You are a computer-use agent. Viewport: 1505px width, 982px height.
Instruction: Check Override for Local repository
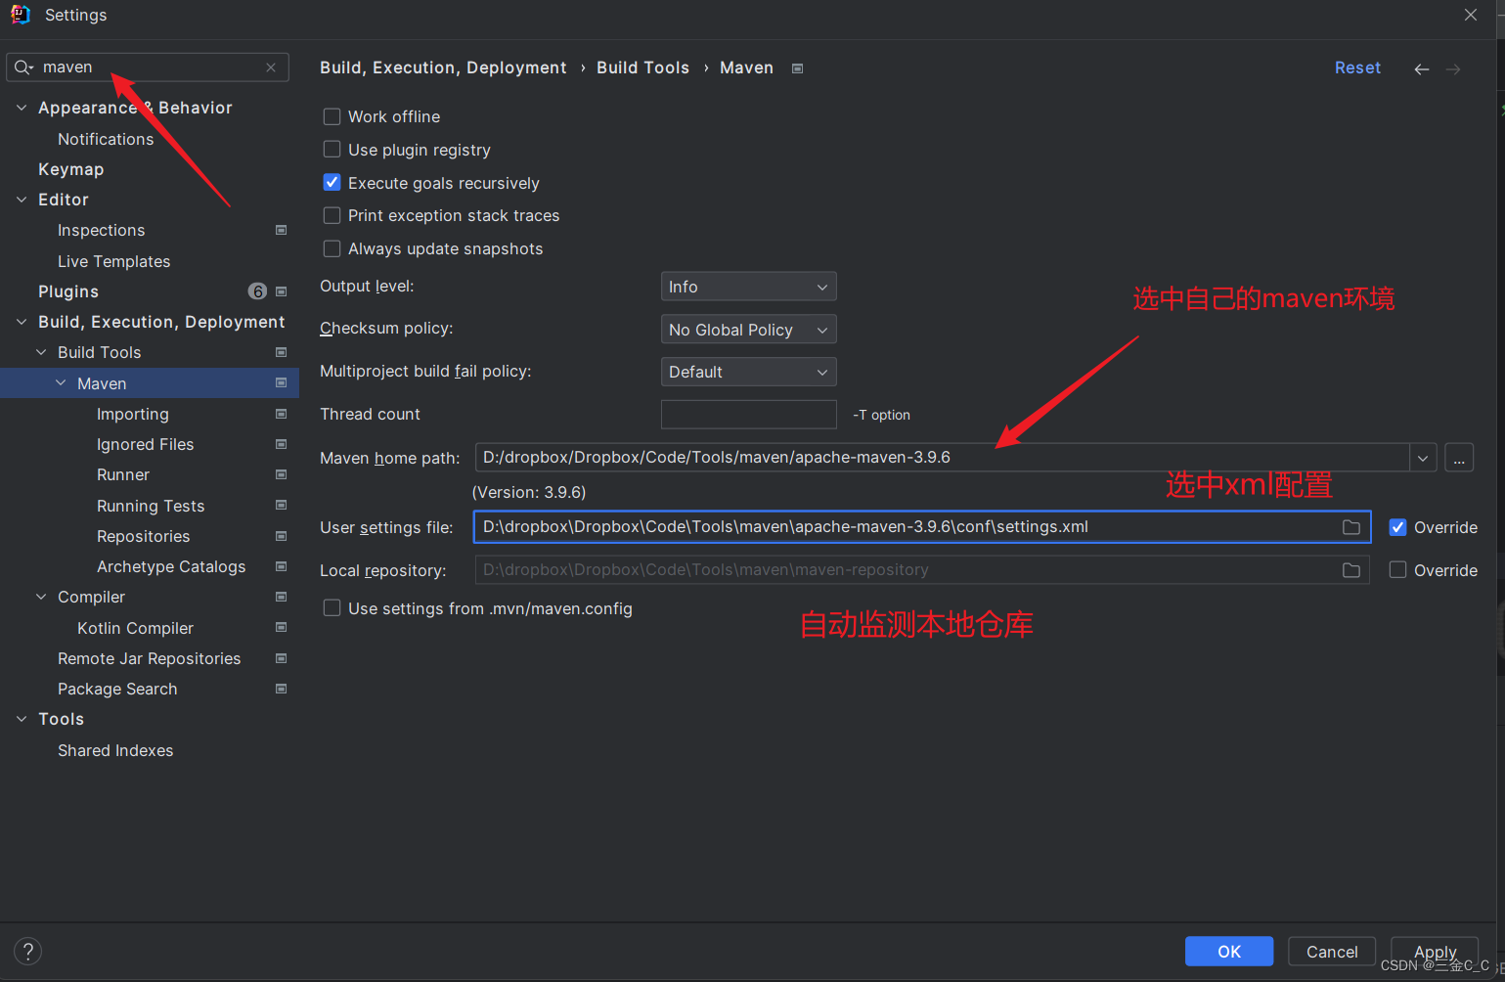pos(1398,570)
